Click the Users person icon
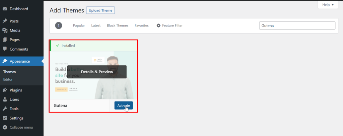Image resolution: width=343 pixels, height=136 pixels. [x=5, y=99]
